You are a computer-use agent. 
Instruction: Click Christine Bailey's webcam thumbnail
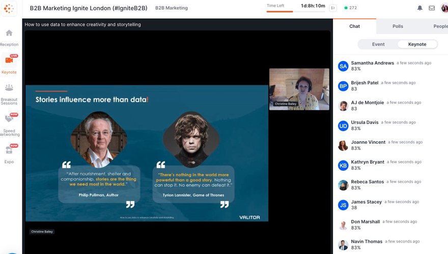pyautogui.click(x=299, y=89)
